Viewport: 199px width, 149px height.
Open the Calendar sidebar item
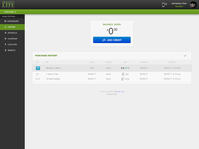pos(12,39)
